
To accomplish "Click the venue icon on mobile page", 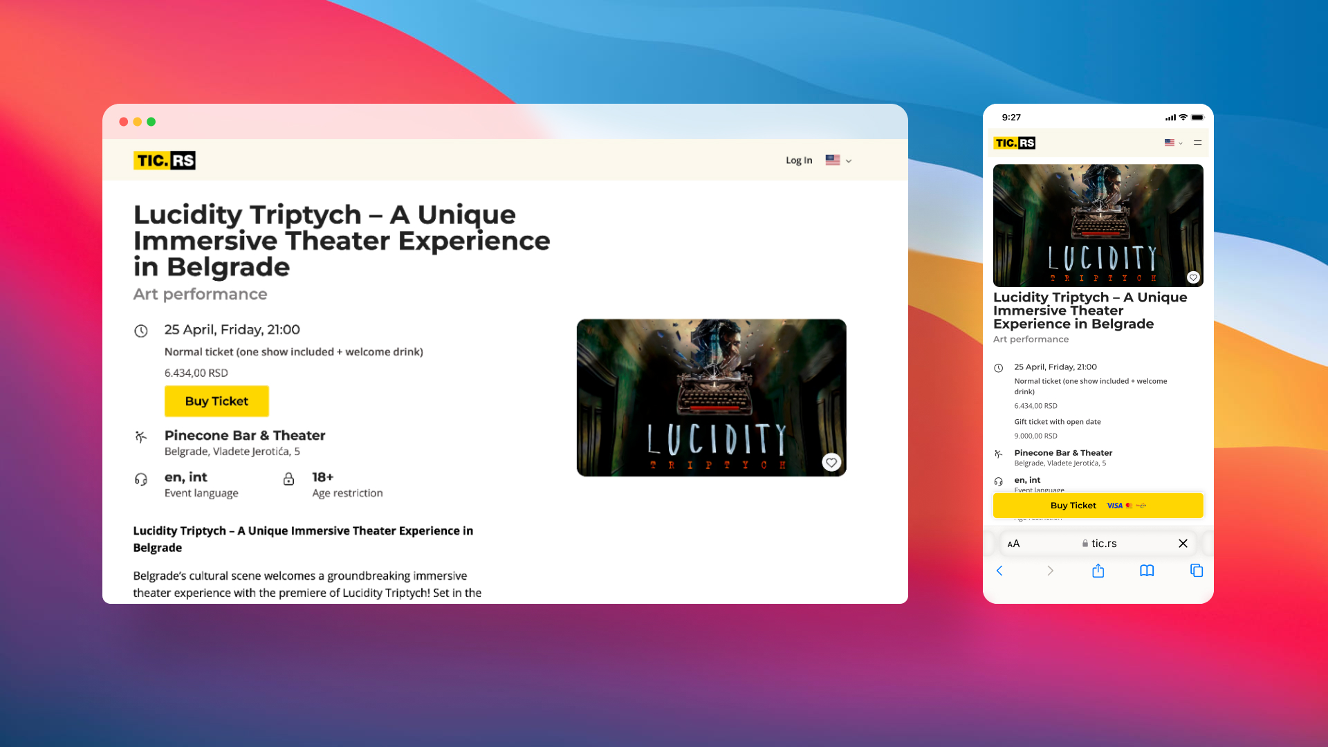I will pos(999,454).
